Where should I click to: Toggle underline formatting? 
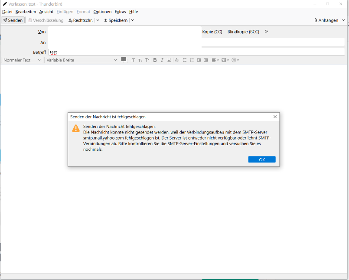(169, 60)
